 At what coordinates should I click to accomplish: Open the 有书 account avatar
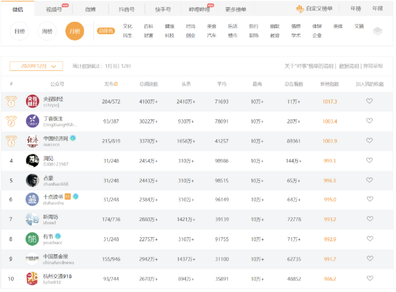tap(32, 239)
